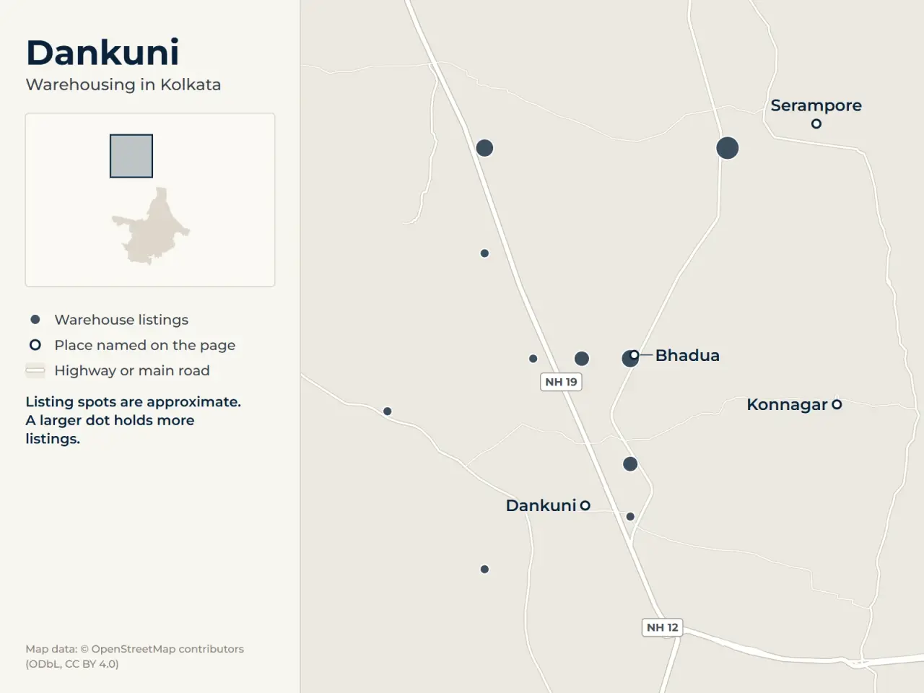Click the 'Highway or main road' label
Screen dimensions: 924x693
click(x=132, y=370)
